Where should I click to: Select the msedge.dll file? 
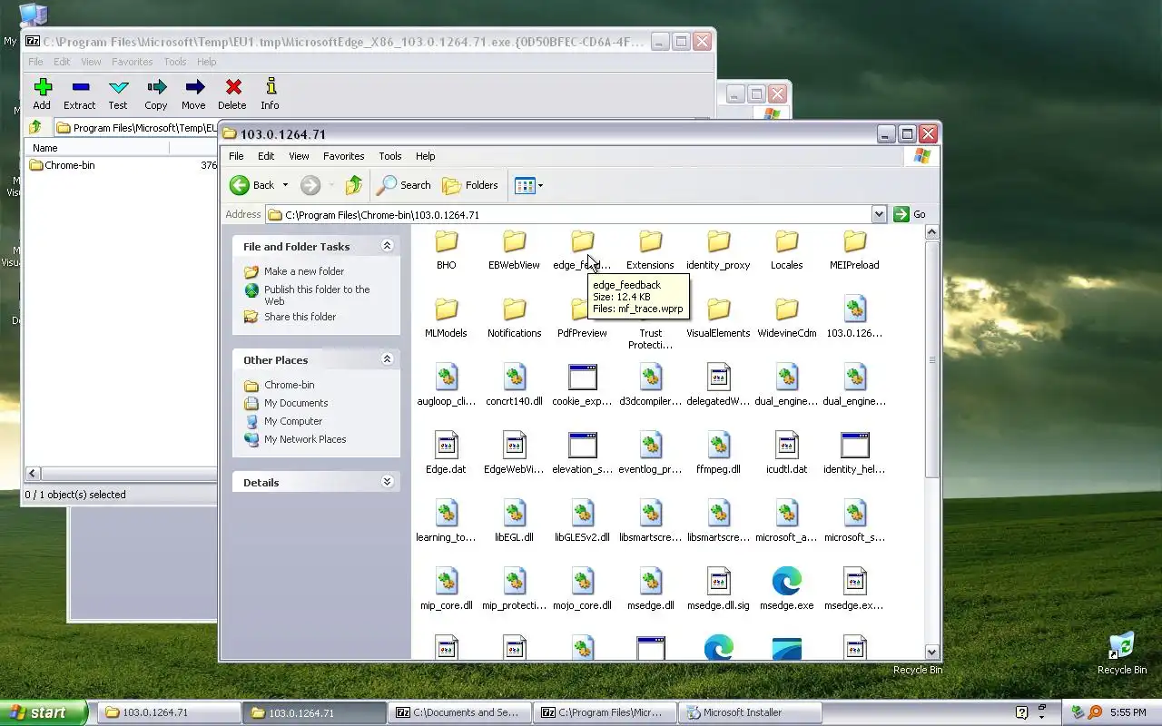click(650, 588)
